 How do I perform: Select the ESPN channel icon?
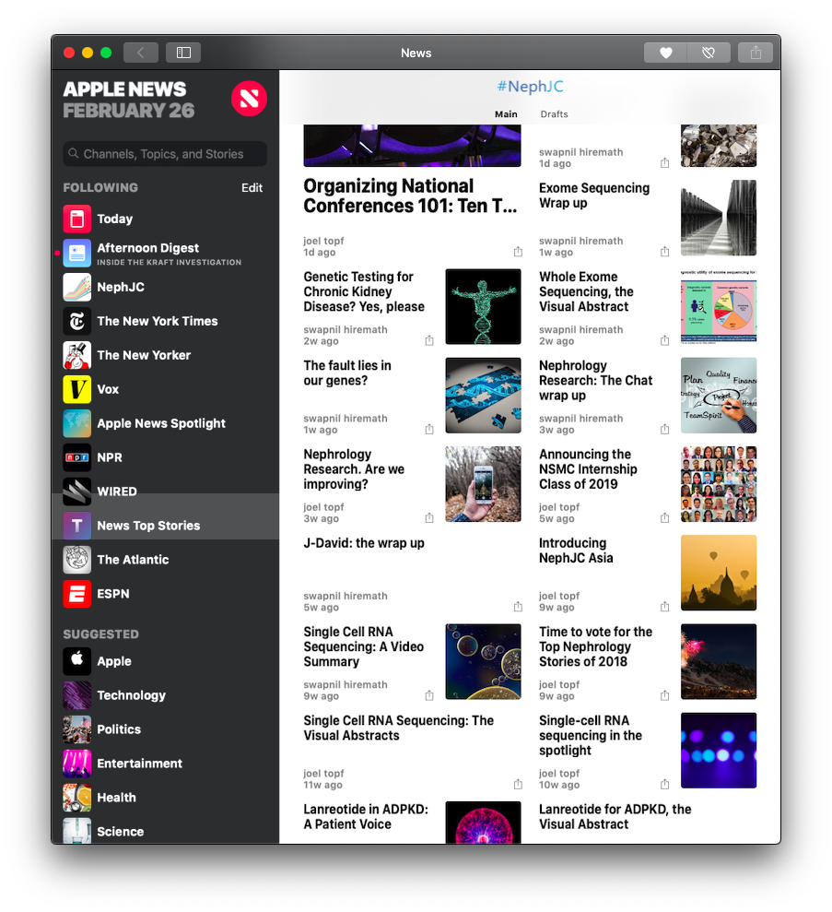point(77,594)
